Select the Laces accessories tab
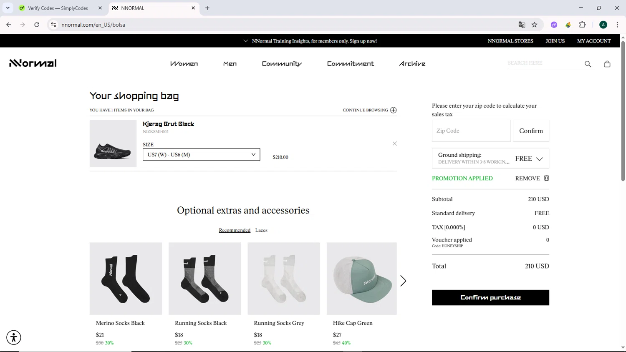The height and width of the screenshot is (352, 626). coord(261,230)
